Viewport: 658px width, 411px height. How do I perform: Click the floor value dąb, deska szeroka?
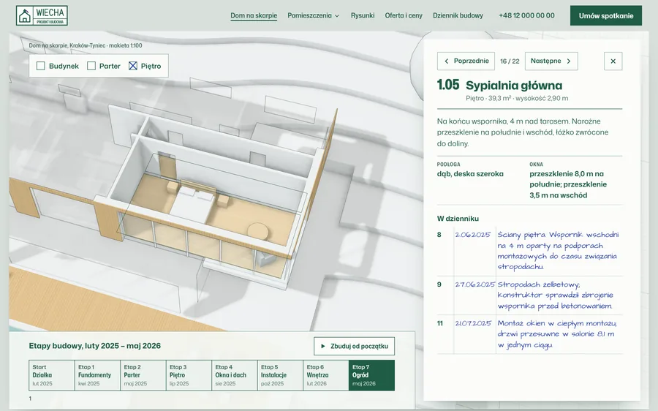tap(470, 174)
